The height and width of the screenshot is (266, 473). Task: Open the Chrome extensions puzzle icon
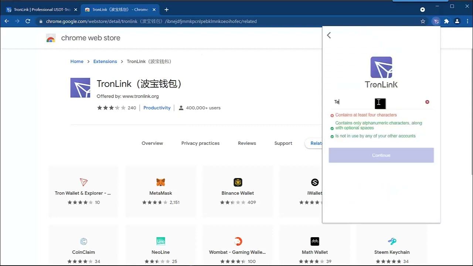point(446,21)
